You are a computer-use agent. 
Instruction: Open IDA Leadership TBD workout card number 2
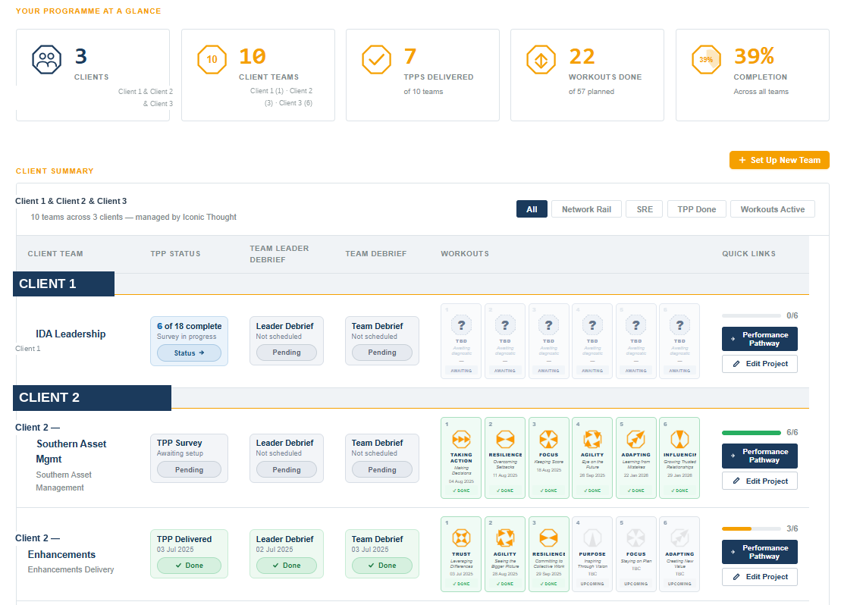point(505,341)
